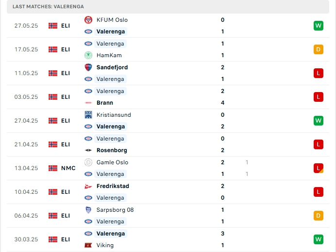This screenshot has width=336, height=252.
Task: Click the HamKam team logo
Action: pos(88,55)
